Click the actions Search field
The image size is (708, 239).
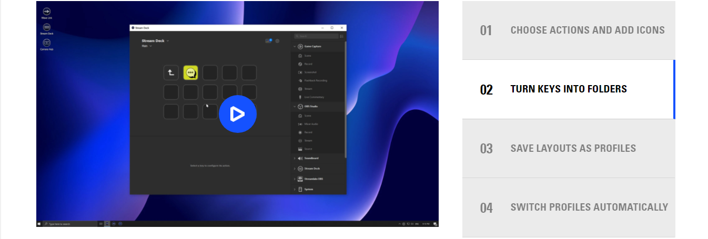[x=316, y=36]
